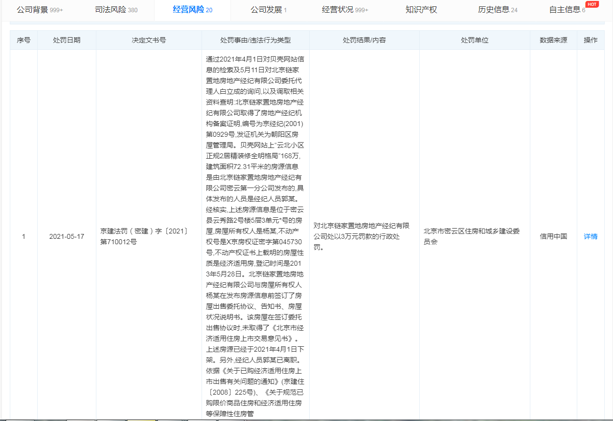
Task: Open the 公司发展 tab
Action: click(x=269, y=10)
